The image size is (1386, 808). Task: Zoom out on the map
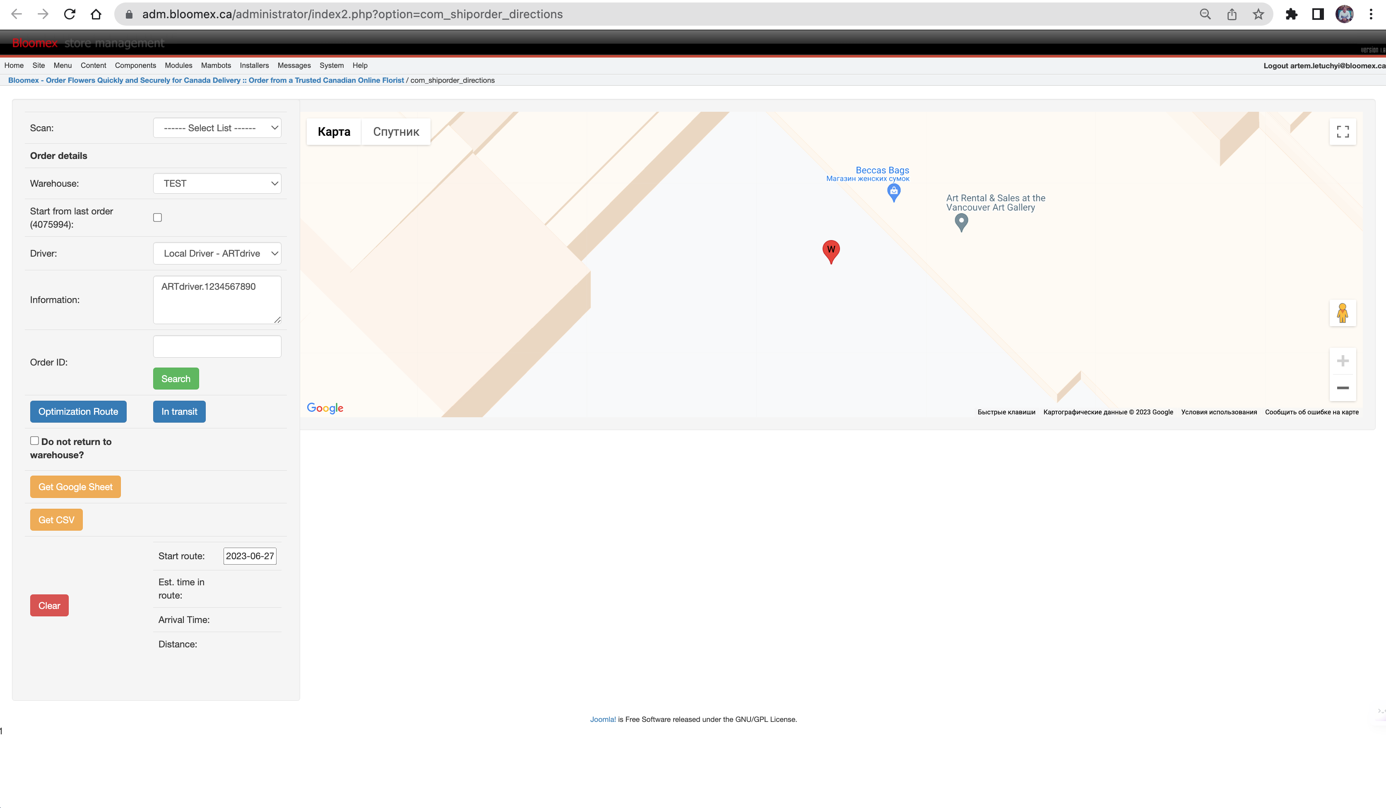[x=1343, y=388]
